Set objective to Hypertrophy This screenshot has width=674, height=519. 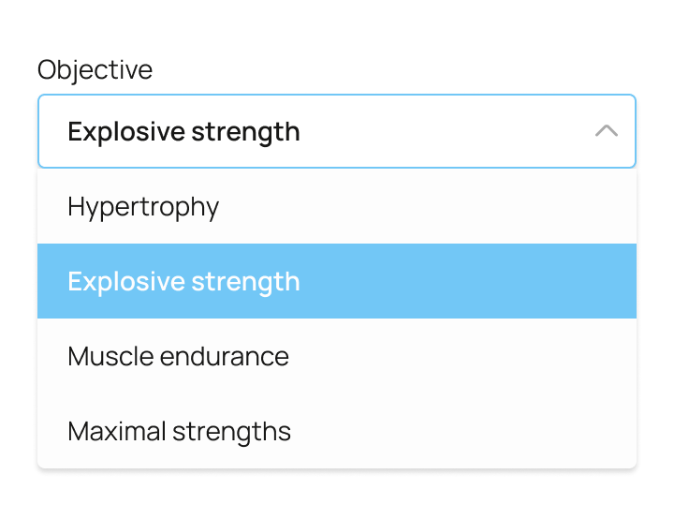143,206
